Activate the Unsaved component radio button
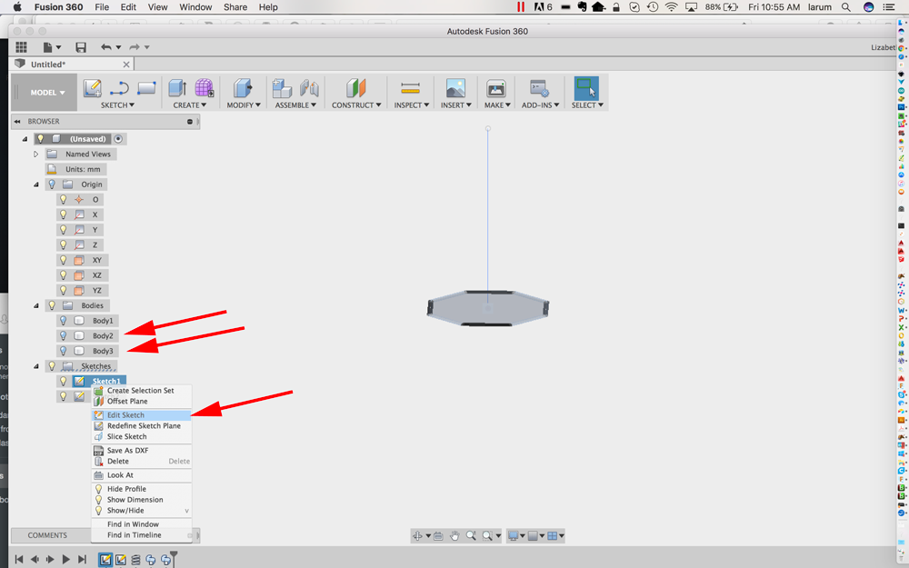The width and height of the screenshot is (909, 568). tap(118, 139)
